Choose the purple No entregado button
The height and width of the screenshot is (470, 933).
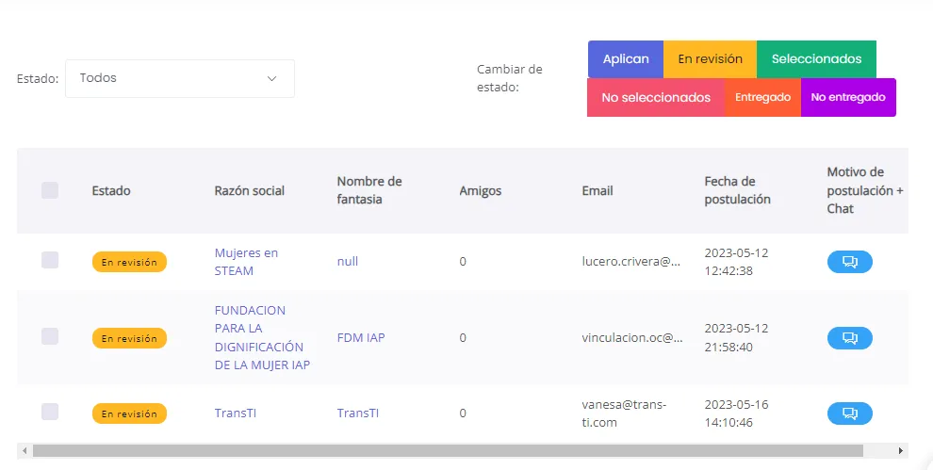(x=848, y=97)
